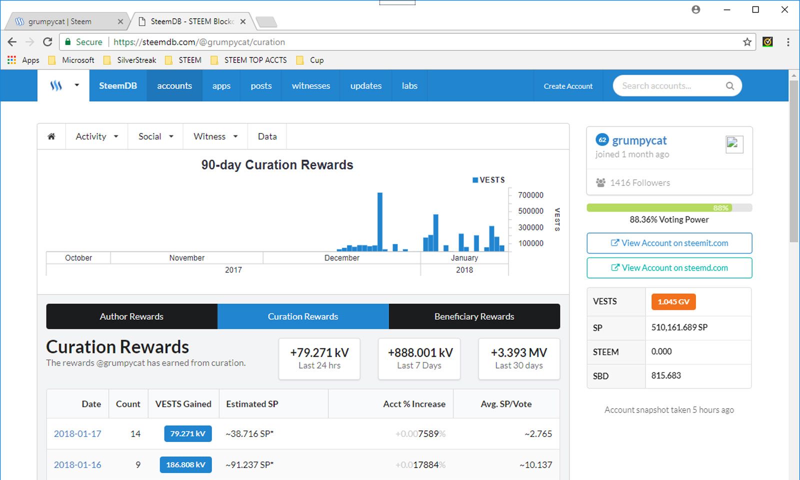Open the updates menu item

(x=366, y=85)
